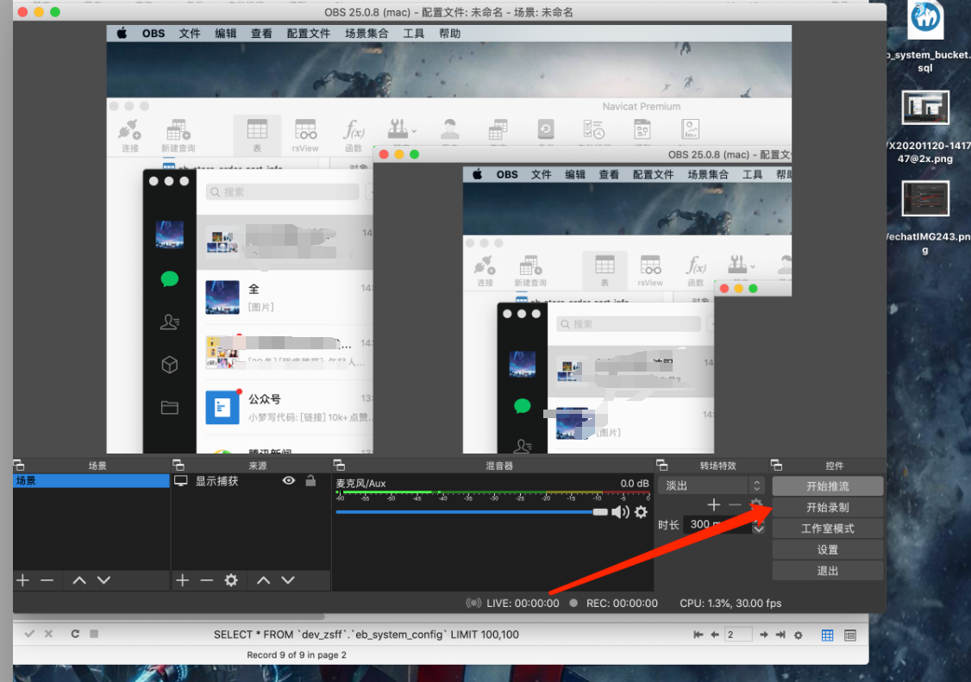Image resolution: width=971 pixels, height=682 pixels.
Task: Undock the 控件 panel via its float icon
Action: click(x=777, y=466)
